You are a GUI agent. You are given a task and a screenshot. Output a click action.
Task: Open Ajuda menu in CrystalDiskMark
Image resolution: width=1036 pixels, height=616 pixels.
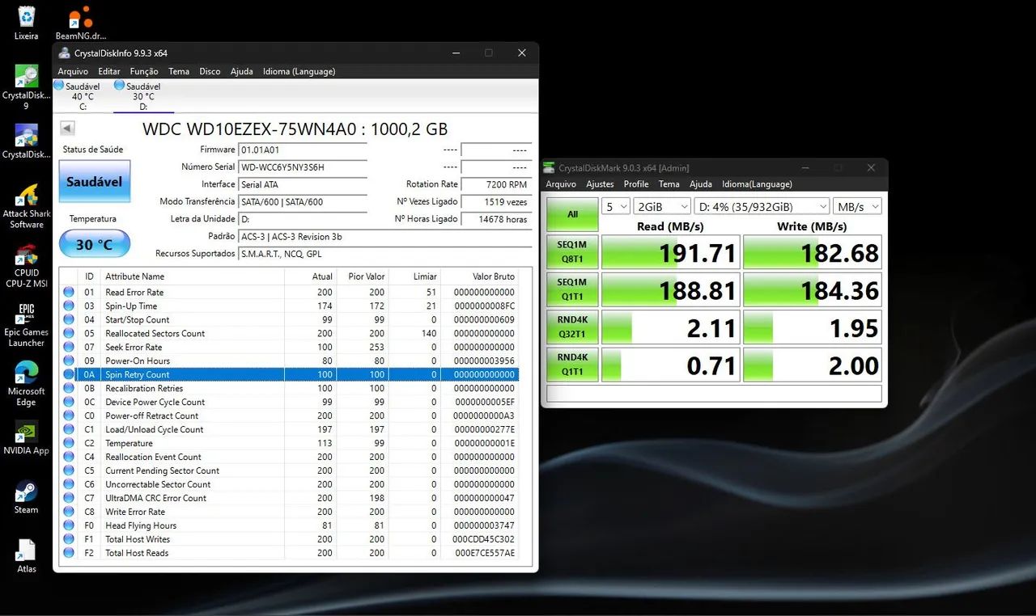(701, 184)
